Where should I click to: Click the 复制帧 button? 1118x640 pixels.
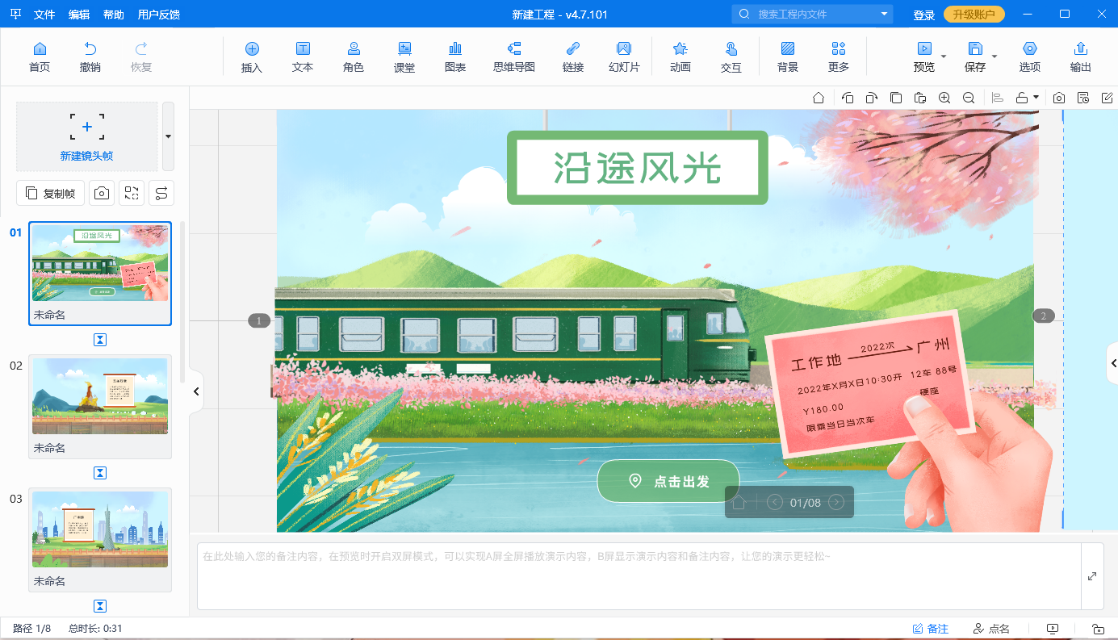pos(50,193)
